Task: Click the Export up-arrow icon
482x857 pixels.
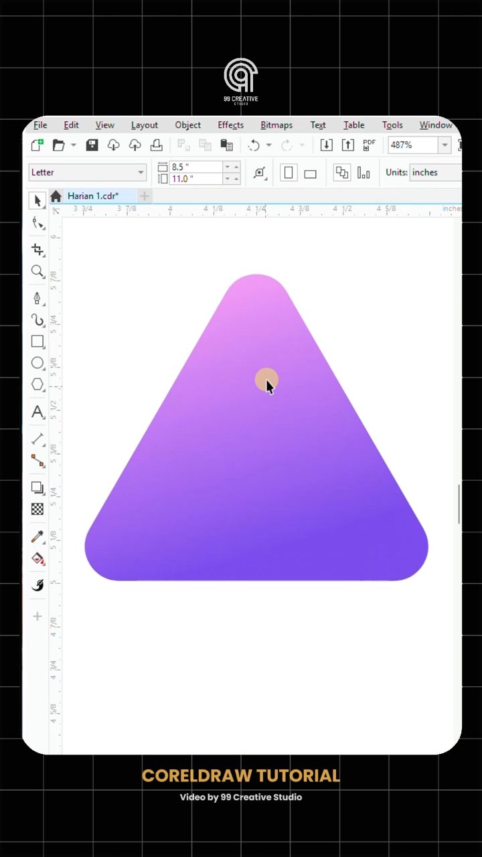Action: (x=348, y=145)
